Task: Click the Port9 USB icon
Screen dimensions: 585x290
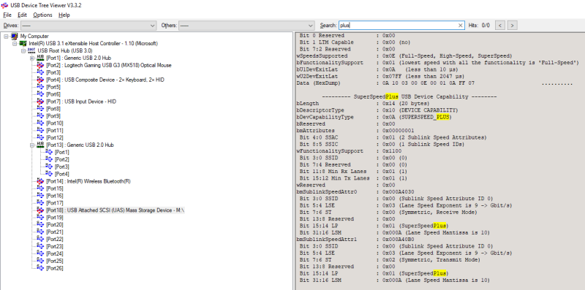Action: 40,116
